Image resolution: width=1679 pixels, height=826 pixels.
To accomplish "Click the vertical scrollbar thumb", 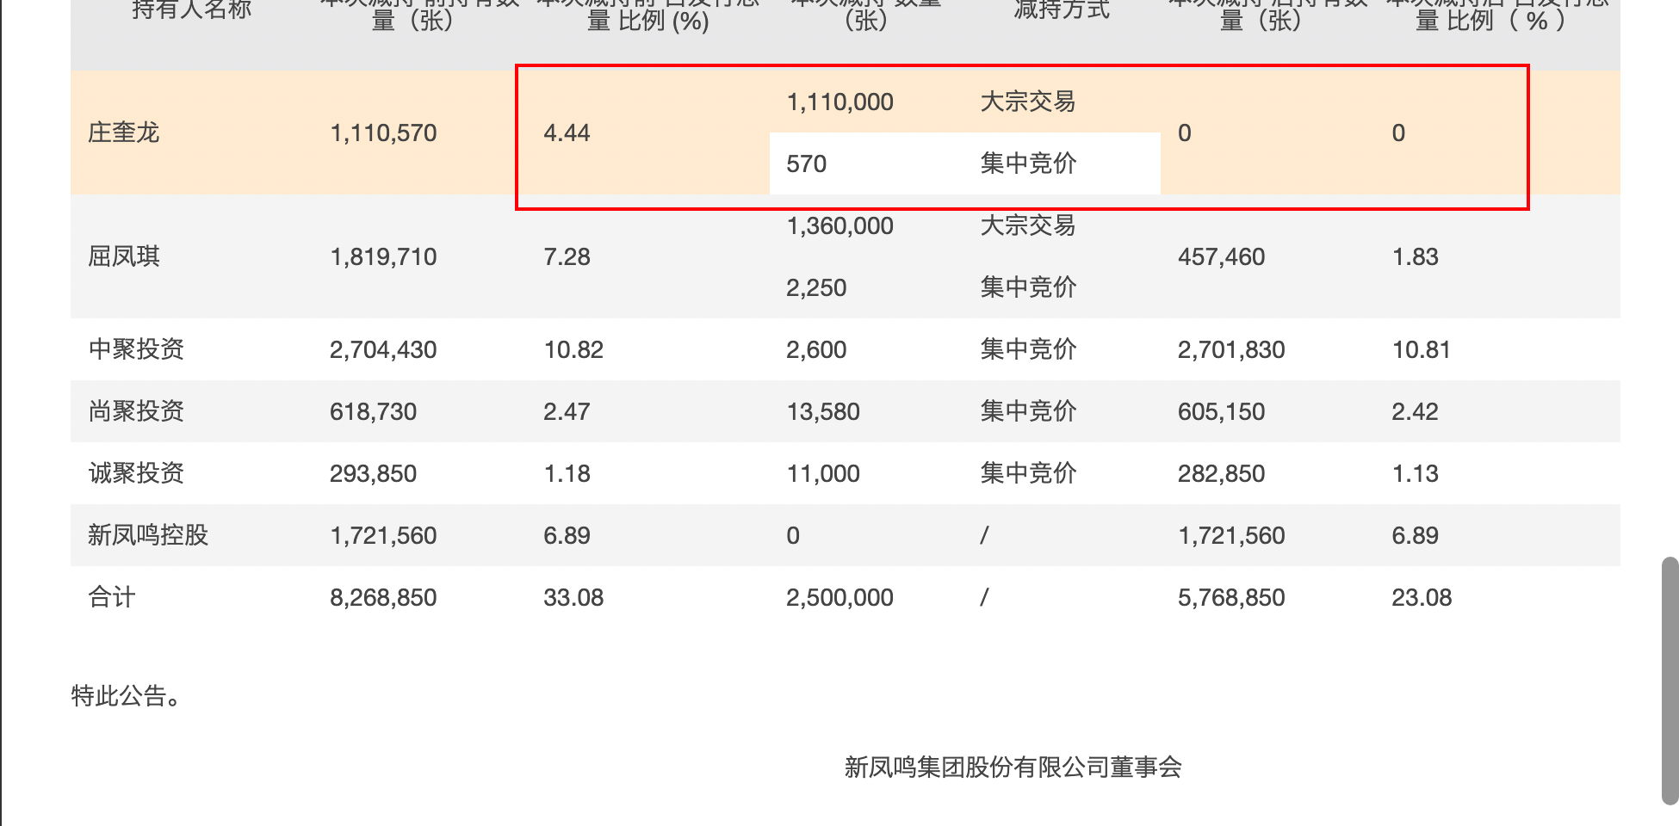I will coord(1670,680).
